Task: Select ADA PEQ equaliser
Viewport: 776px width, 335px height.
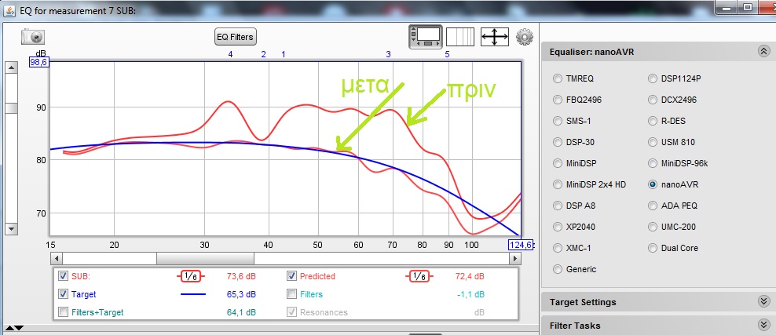Action: pyautogui.click(x=653, y=206)
